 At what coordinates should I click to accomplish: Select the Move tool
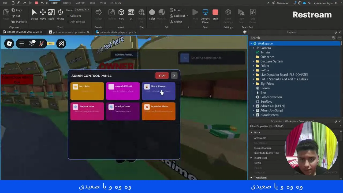click(43, 14)
